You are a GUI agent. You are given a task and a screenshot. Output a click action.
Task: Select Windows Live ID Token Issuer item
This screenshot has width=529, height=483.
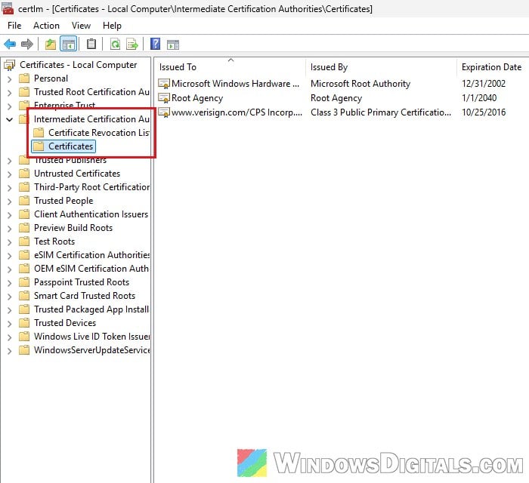(x=91, y=337)
